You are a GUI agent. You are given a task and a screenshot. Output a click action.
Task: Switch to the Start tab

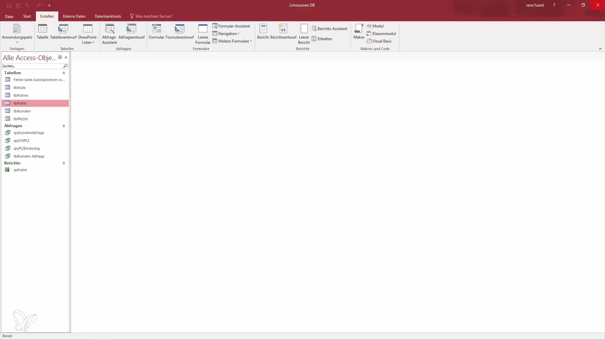point(27,16)
